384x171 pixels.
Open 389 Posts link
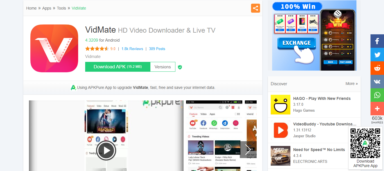point(157,49)
